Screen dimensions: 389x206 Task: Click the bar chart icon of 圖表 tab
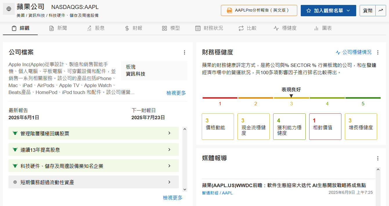316,28
